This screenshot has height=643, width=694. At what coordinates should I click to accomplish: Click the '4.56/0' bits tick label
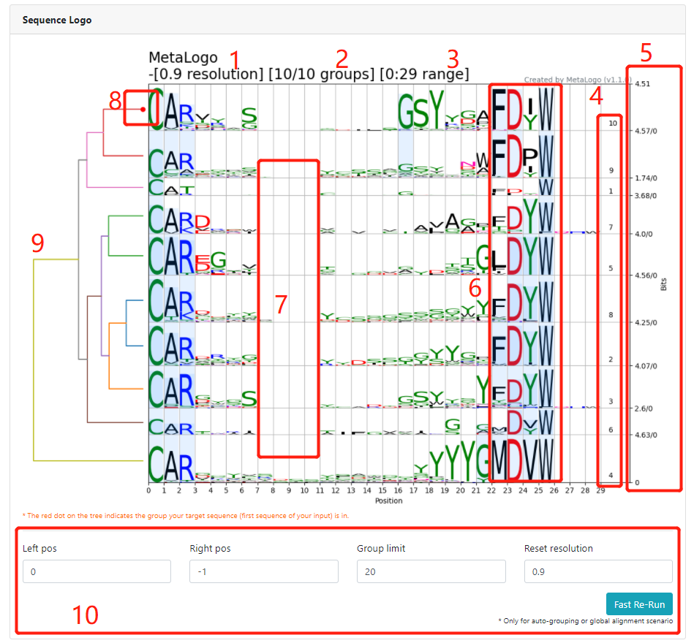coord(646,275)
